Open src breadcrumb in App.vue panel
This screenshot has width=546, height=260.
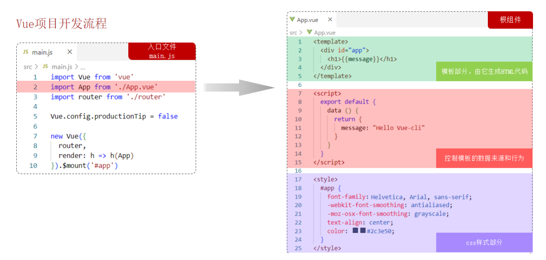point(293,32)
